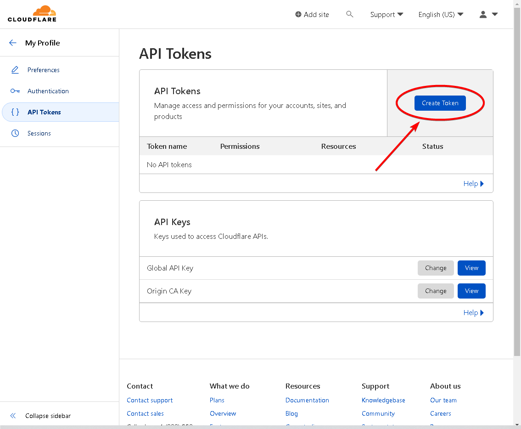Open Authentication in sidebar
The image size is (521, 429).
(48, 91)
